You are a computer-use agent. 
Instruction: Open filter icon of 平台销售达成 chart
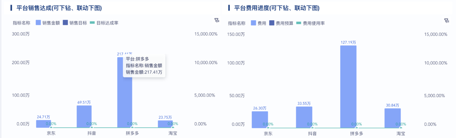coord(217,20)
